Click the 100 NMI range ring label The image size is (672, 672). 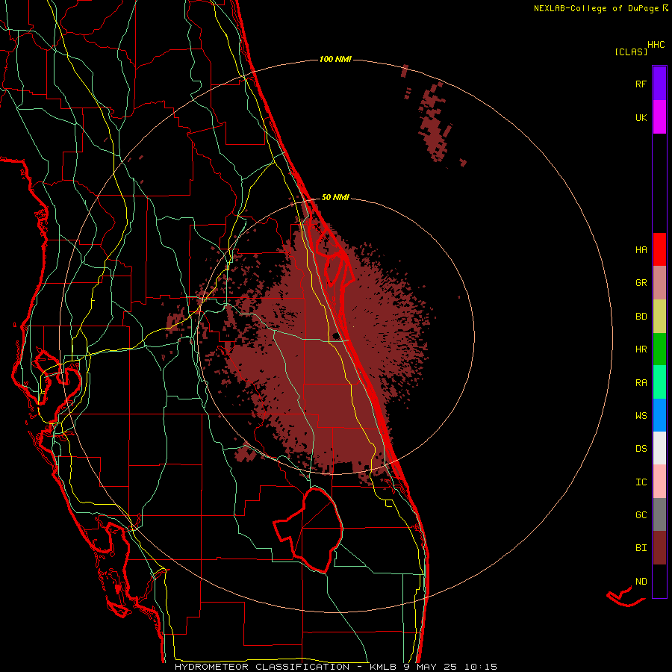click(x=335, y=59)
